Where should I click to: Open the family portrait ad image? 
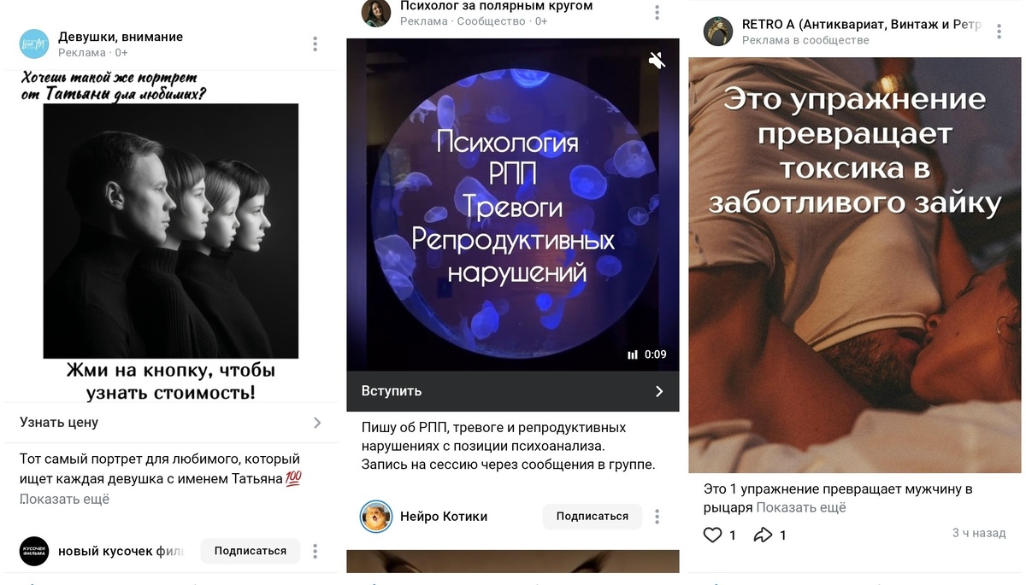pos(171,231)
